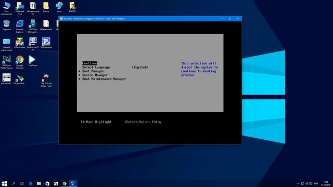Select the launcher shortcut left of The Witcher
This screenshot has height=187, width=333.
[x=20, y=79]
